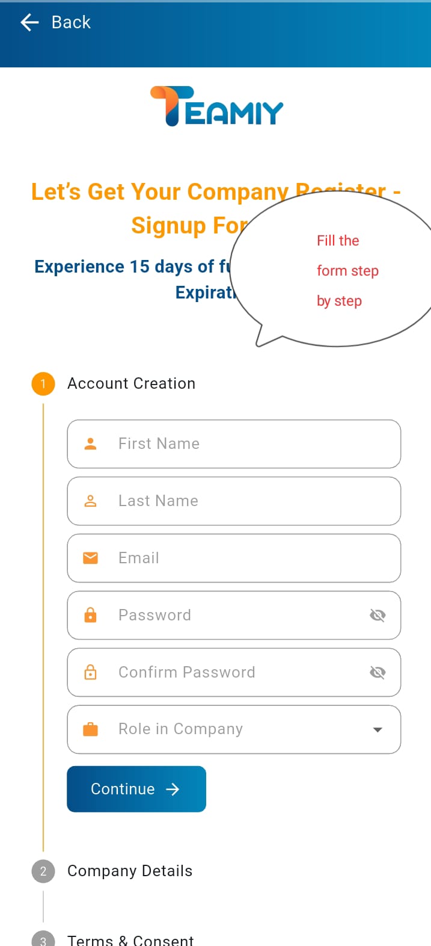Click the person icon beside First Name
Image resolution: width=431 pixels, height=946 pixels.
coord(90,444)
